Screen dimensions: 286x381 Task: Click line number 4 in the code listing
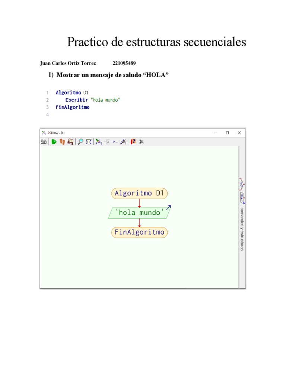[47, 115]
